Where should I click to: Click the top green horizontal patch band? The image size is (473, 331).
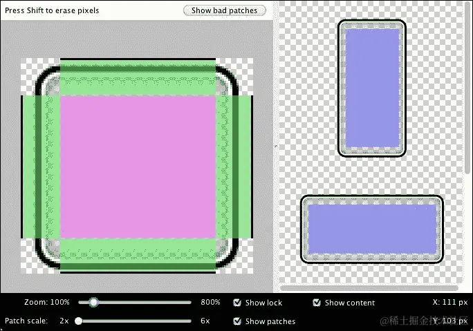click(138, 77)
